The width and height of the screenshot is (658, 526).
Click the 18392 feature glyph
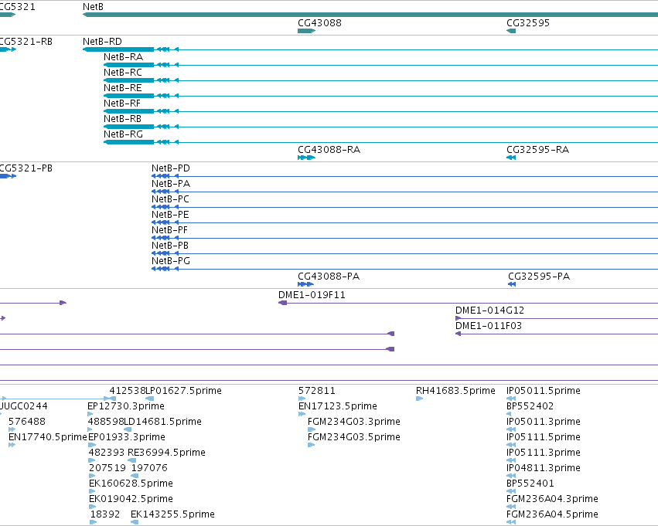coord(93,523)
